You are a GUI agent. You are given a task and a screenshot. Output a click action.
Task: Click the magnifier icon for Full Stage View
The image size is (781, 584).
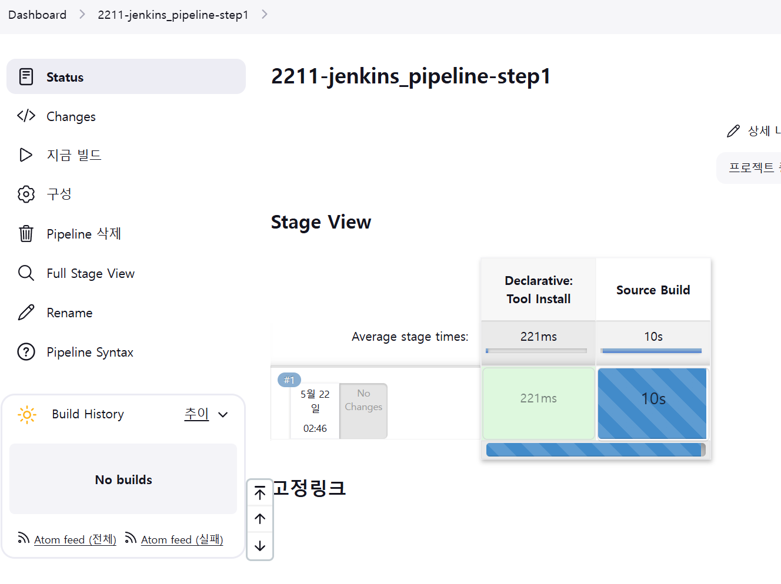(x=26, y=273)
